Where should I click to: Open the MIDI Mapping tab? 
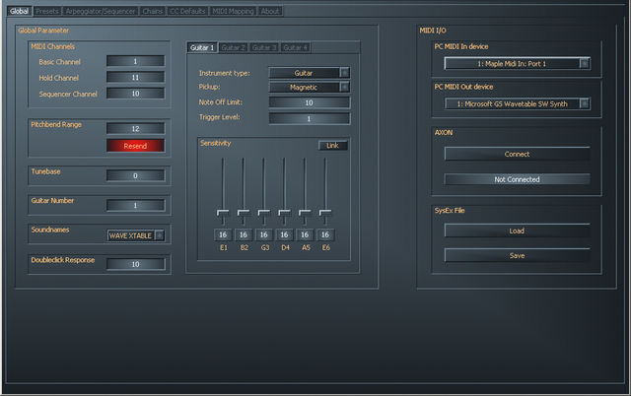pyautogui.click(x=233, y=11)
